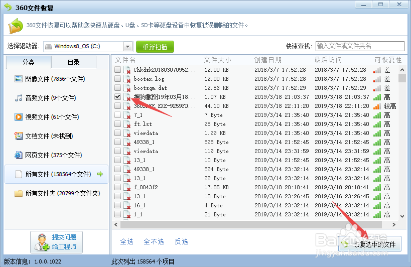Click the deleted file icon of ft.lst
Image resolution: width=411 pixels, height=267 pixels.
(127, 124)
